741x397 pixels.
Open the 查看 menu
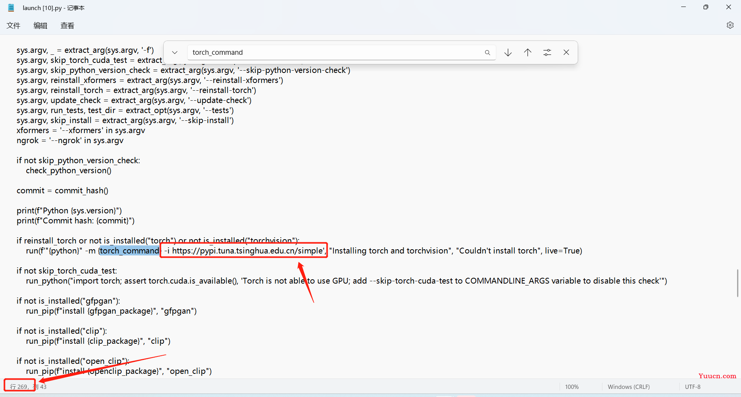point(68,25)
